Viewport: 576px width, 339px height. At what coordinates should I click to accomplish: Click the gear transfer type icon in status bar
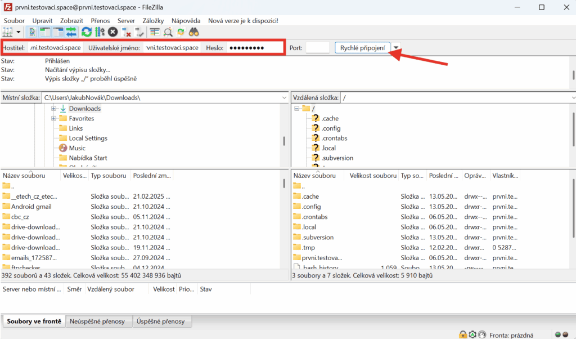(472, 334)
